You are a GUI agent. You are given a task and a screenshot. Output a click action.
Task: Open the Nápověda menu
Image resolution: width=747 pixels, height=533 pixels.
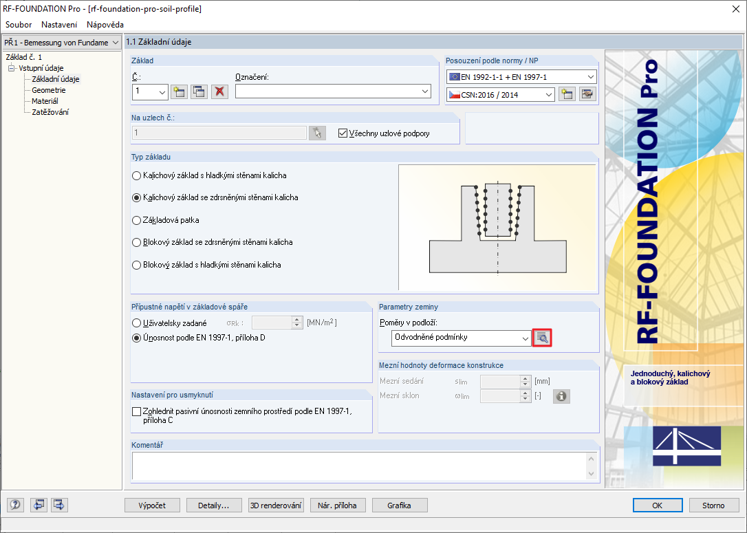105,24
